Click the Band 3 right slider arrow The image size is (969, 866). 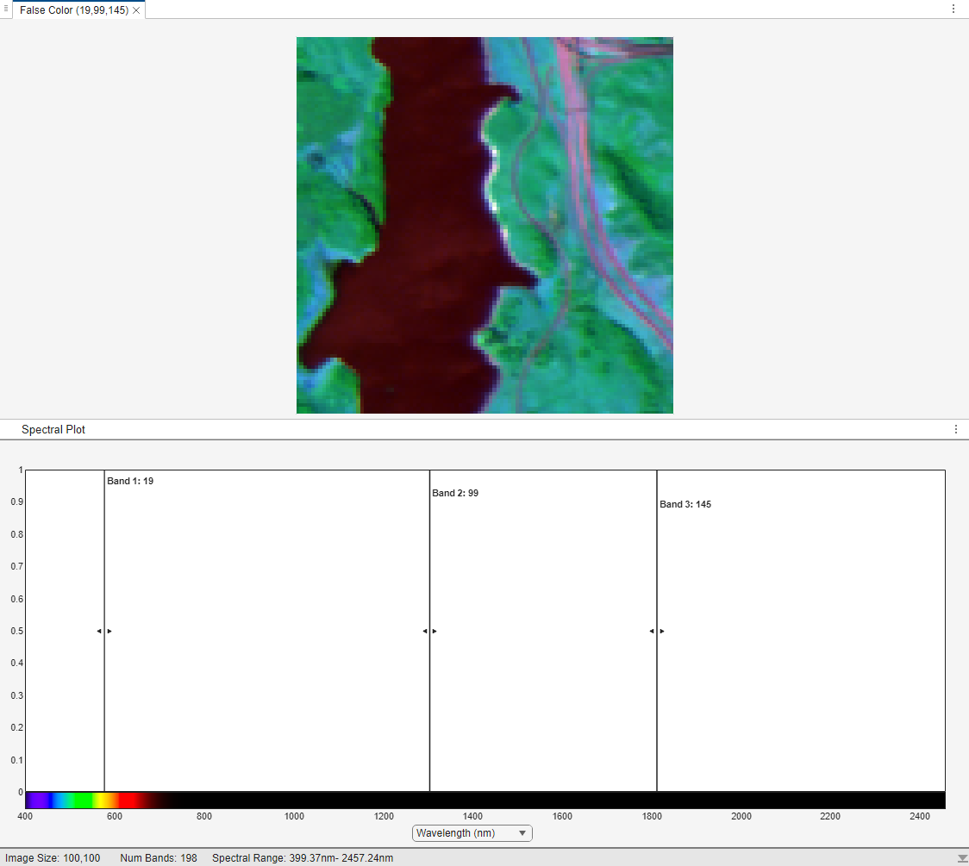coord(662,632)
